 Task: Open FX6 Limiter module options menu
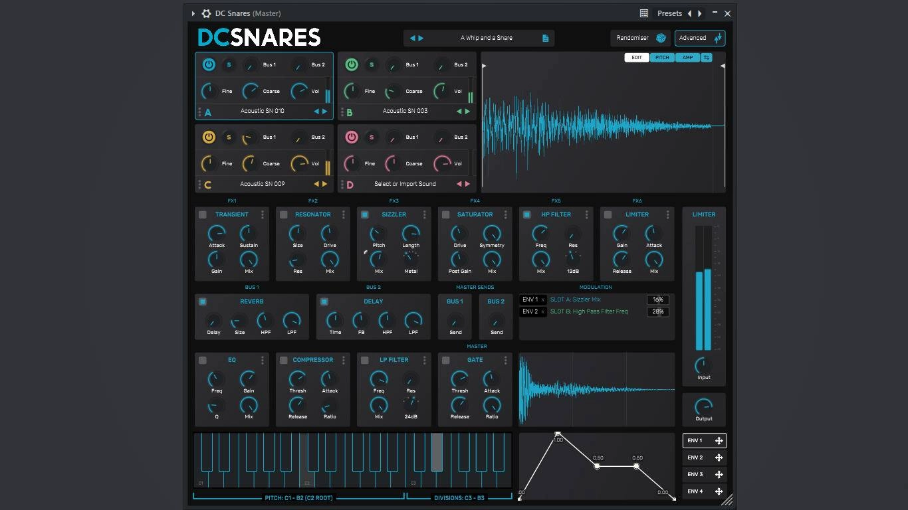click(668, 214)
